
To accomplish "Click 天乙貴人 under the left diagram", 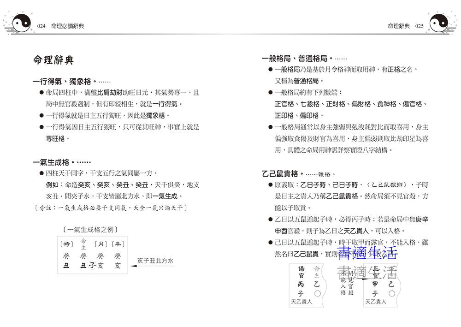I will tap(301, 302).
